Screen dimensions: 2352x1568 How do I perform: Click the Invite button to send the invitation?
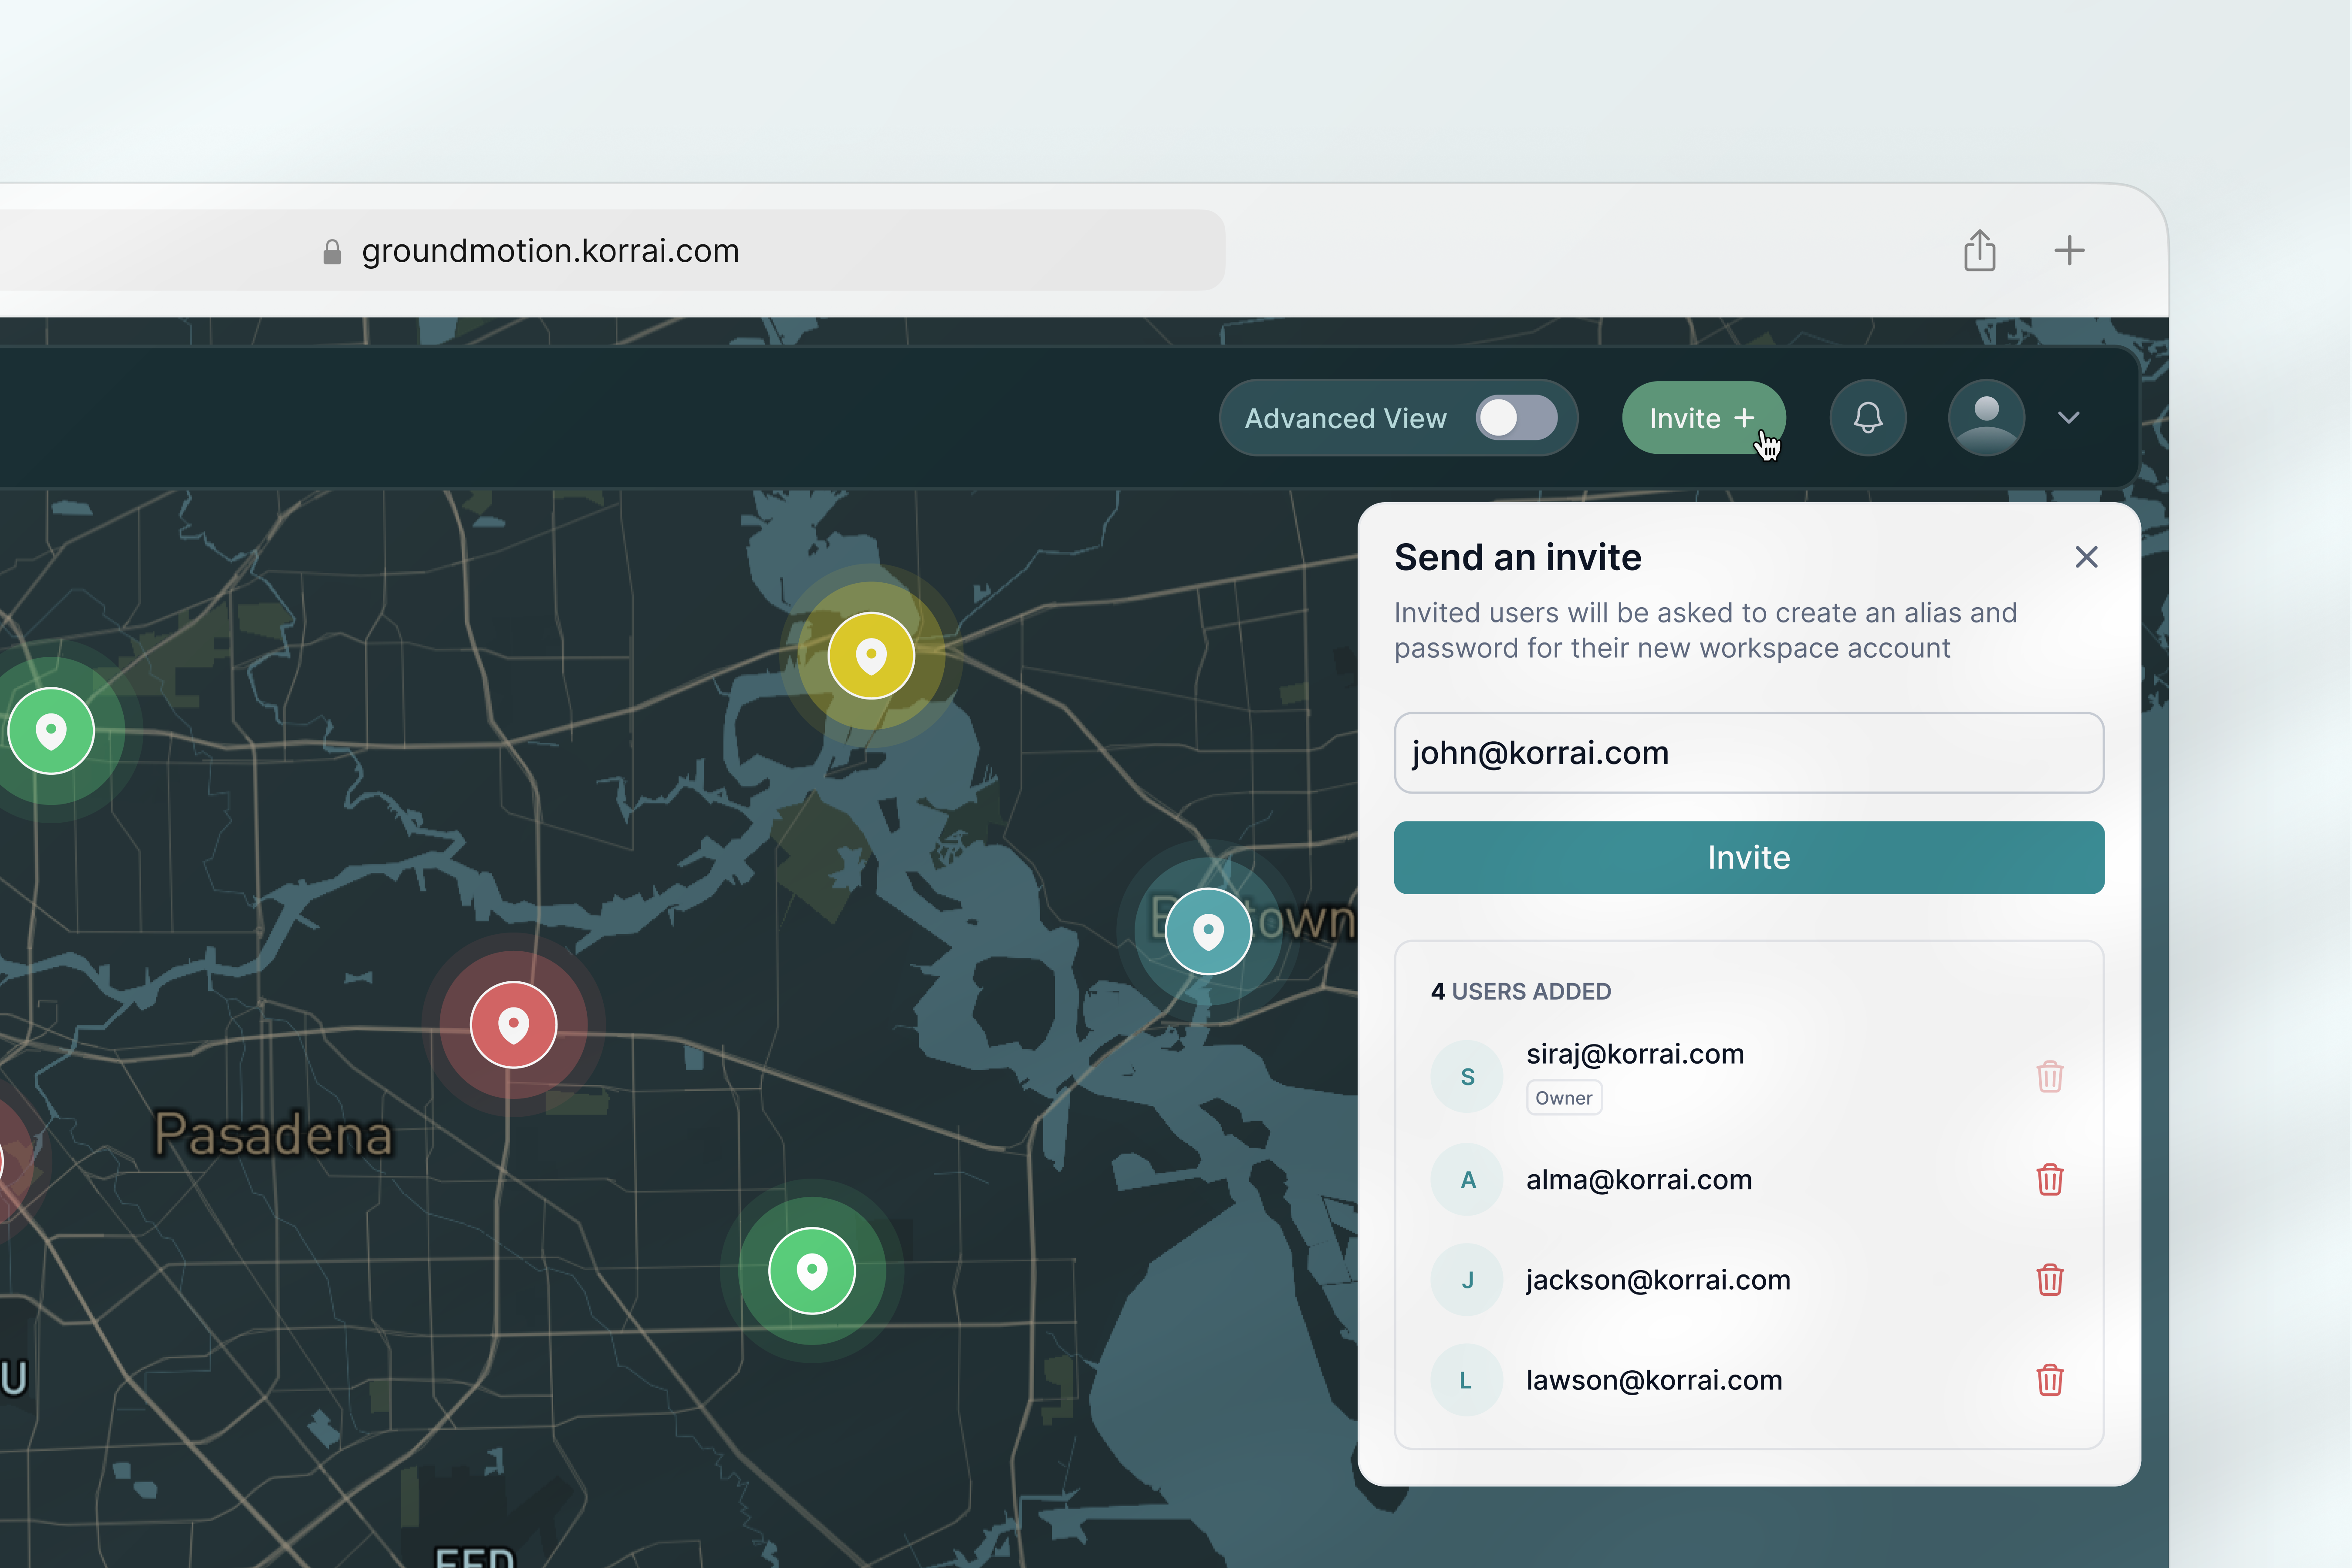pos(1748,857)
